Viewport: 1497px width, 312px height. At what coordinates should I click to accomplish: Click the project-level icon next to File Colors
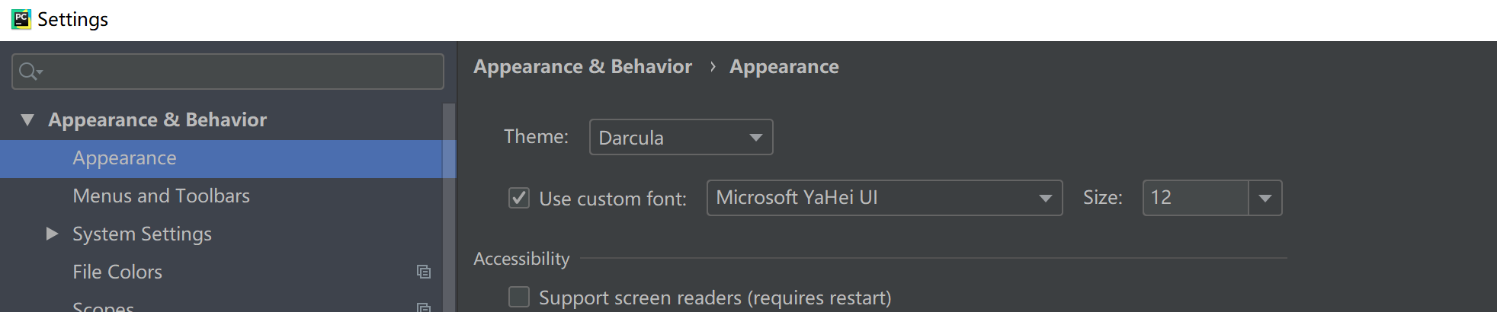(x=424, y=272)
